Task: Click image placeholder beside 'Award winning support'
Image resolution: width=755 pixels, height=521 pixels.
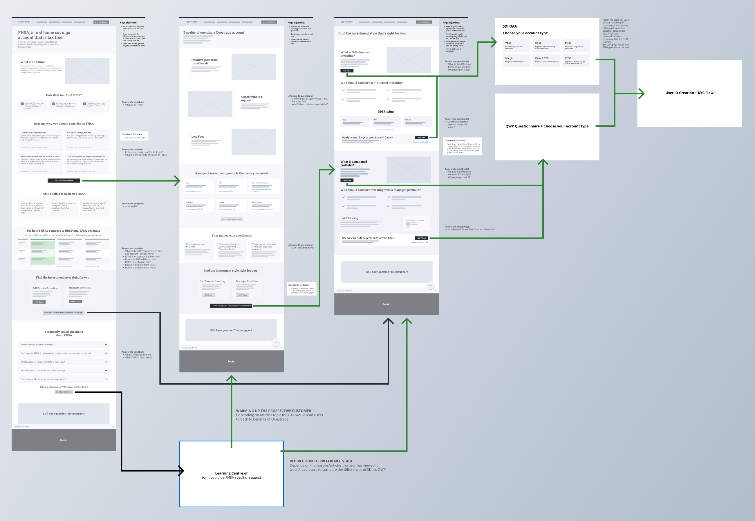Action: [x=210, y=104]
